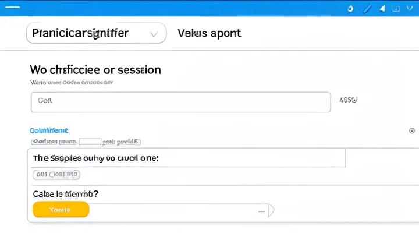This screenshot has width=419, height=233.
Task: Select the pen icon in title bar
Action: [367, 9]
